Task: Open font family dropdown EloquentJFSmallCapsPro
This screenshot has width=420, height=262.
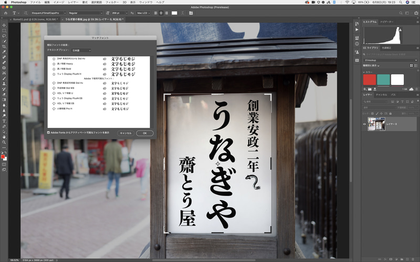Action: [x=48, y=13]
